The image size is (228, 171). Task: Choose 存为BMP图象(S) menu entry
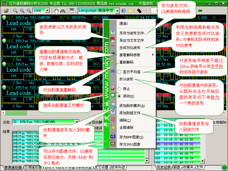(x=131, y=137)
